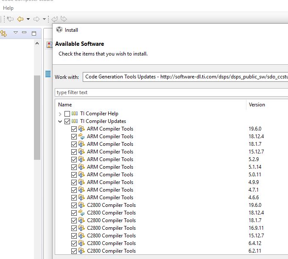This screenshot has width=288, height=259.
Task: Open the Work with combo box
Action: [x=185, y=77]
